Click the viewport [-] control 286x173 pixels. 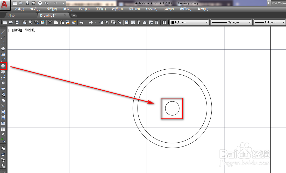pyautogui.click(x=10, y=30)
